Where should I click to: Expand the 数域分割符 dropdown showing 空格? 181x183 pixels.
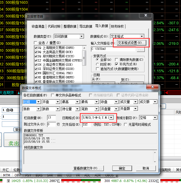(155, 118)
